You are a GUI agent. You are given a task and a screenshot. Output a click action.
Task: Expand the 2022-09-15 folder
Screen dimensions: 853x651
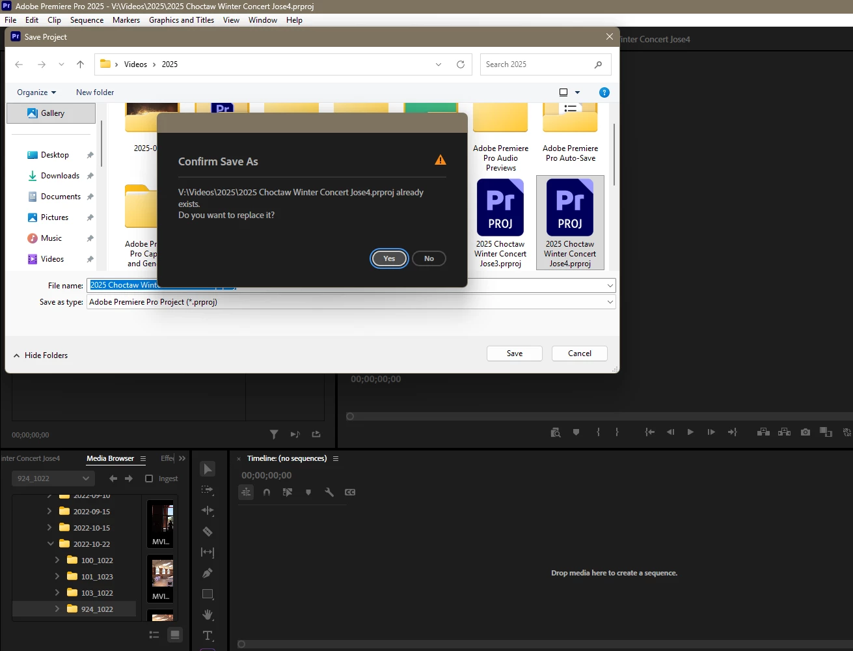coord(49,511)
